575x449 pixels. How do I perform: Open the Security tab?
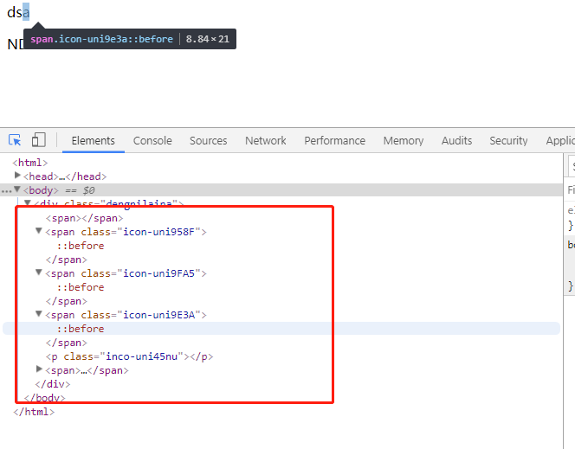tap(508, 141)
